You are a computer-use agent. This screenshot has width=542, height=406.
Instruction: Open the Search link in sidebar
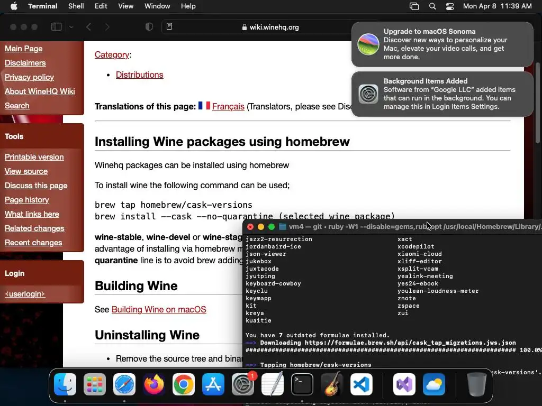17,106
